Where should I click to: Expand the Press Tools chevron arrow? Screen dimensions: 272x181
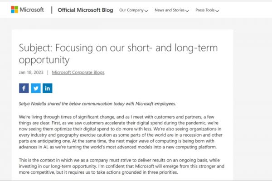tap(217, 10)
